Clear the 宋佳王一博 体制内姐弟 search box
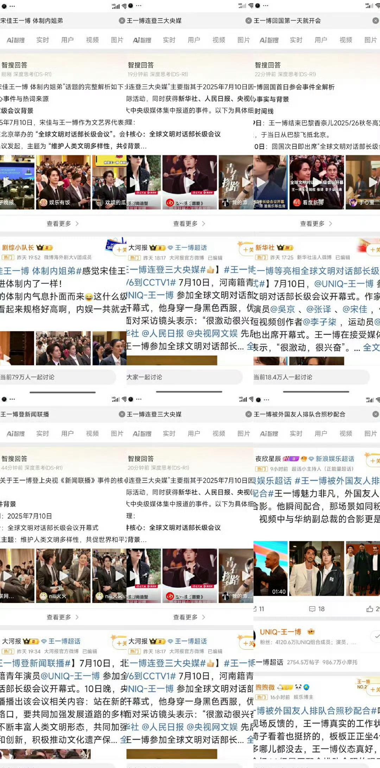Image resolution: width=380 pixels, height=768 pixels. click(122, 21)
